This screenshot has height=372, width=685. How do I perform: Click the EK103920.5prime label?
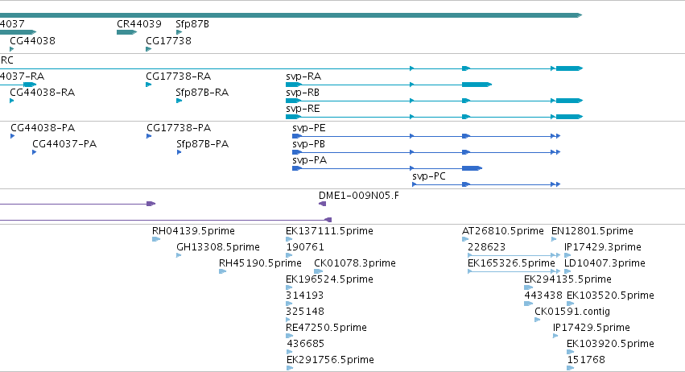coord(610,344)
